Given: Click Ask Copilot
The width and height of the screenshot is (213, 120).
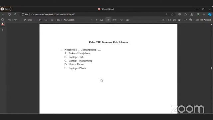Looking at the screenshot, I should (x=69, y=20).
